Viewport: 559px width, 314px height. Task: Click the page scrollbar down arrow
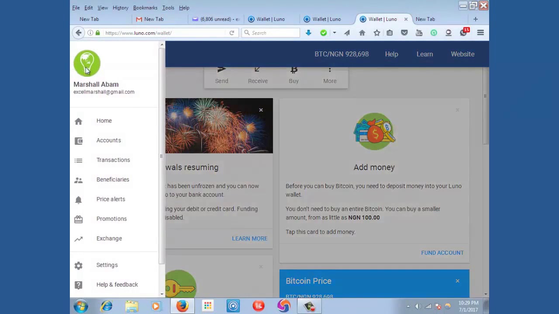click(x=486, y=294)
